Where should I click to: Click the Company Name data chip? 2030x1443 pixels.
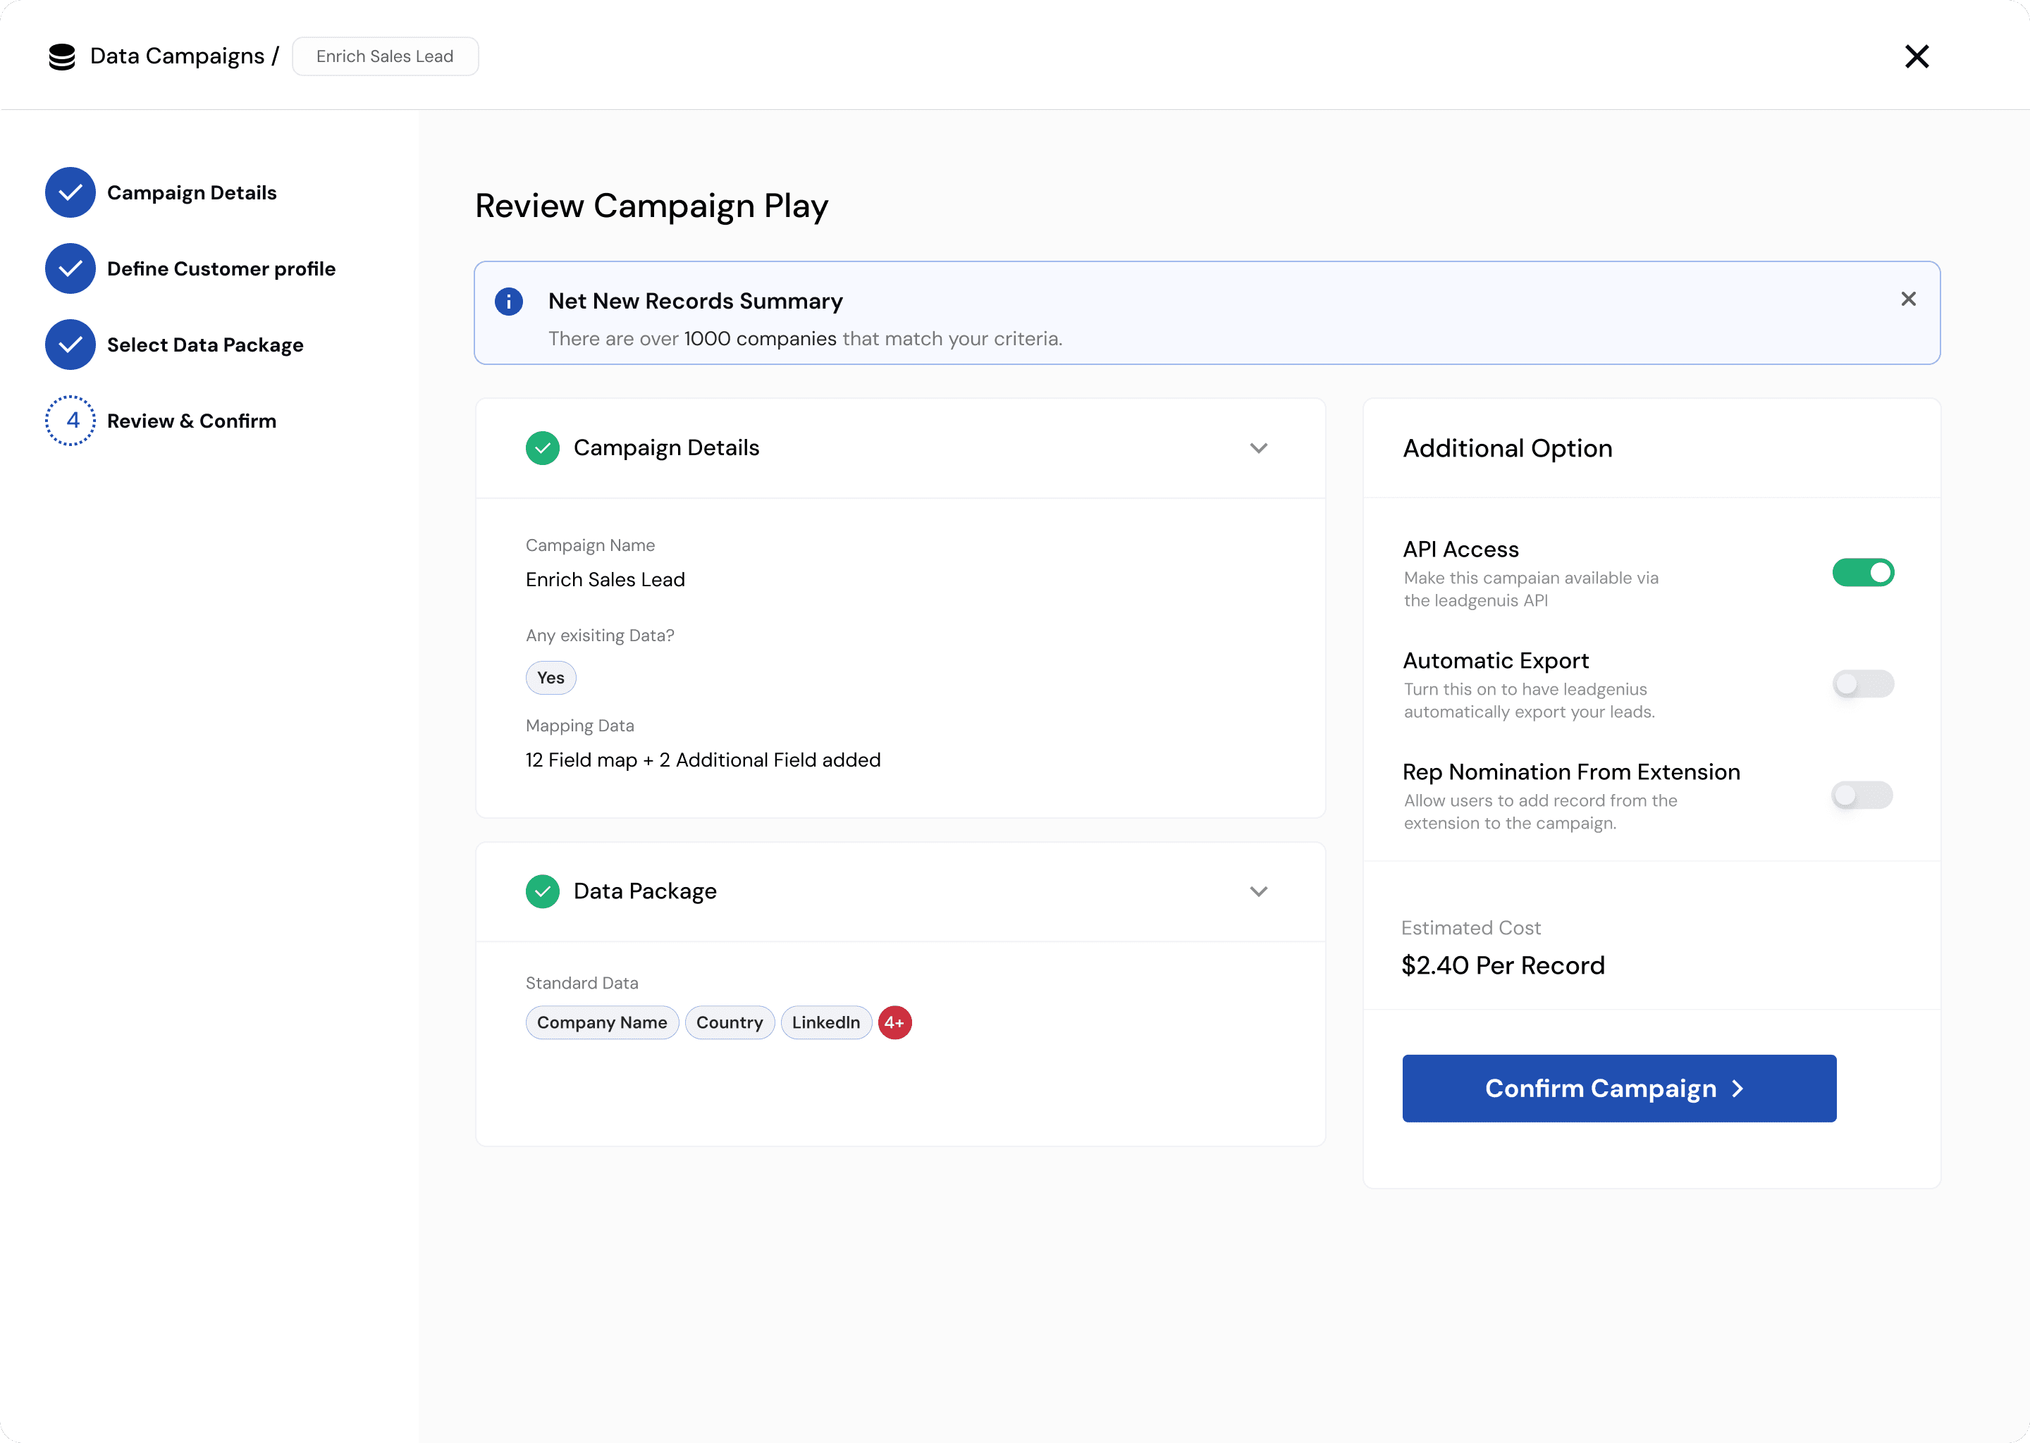click(602, 1023)
